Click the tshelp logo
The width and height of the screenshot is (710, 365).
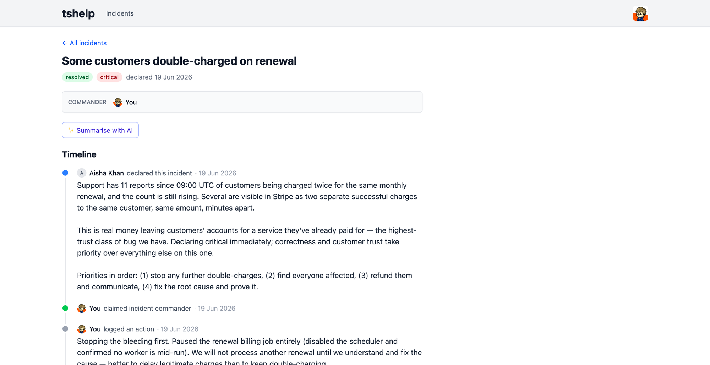[x=78, y=13]
